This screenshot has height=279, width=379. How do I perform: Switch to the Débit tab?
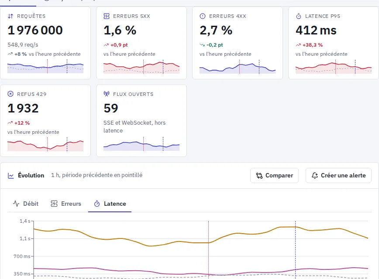pos(26,204)
